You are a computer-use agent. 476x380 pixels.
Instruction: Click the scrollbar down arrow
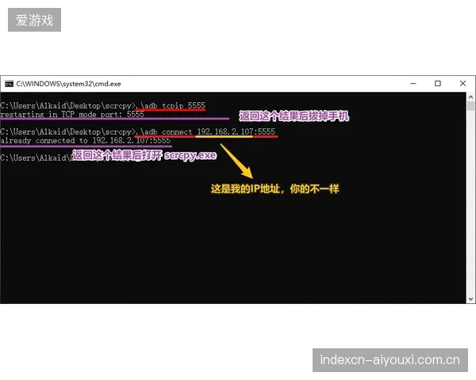(470, 299)
